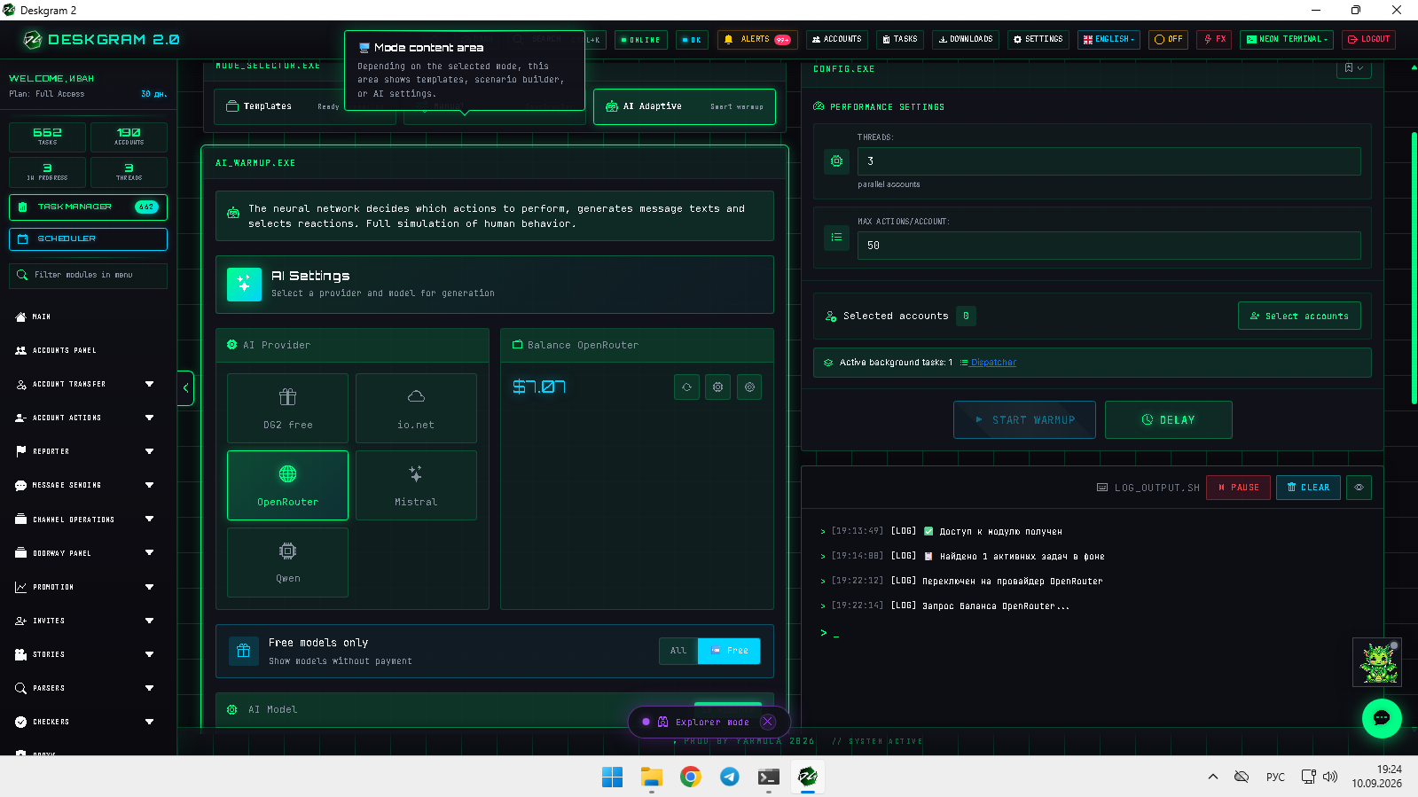
Task: Close the Explorer mode pill
Action: click(768, 722)
